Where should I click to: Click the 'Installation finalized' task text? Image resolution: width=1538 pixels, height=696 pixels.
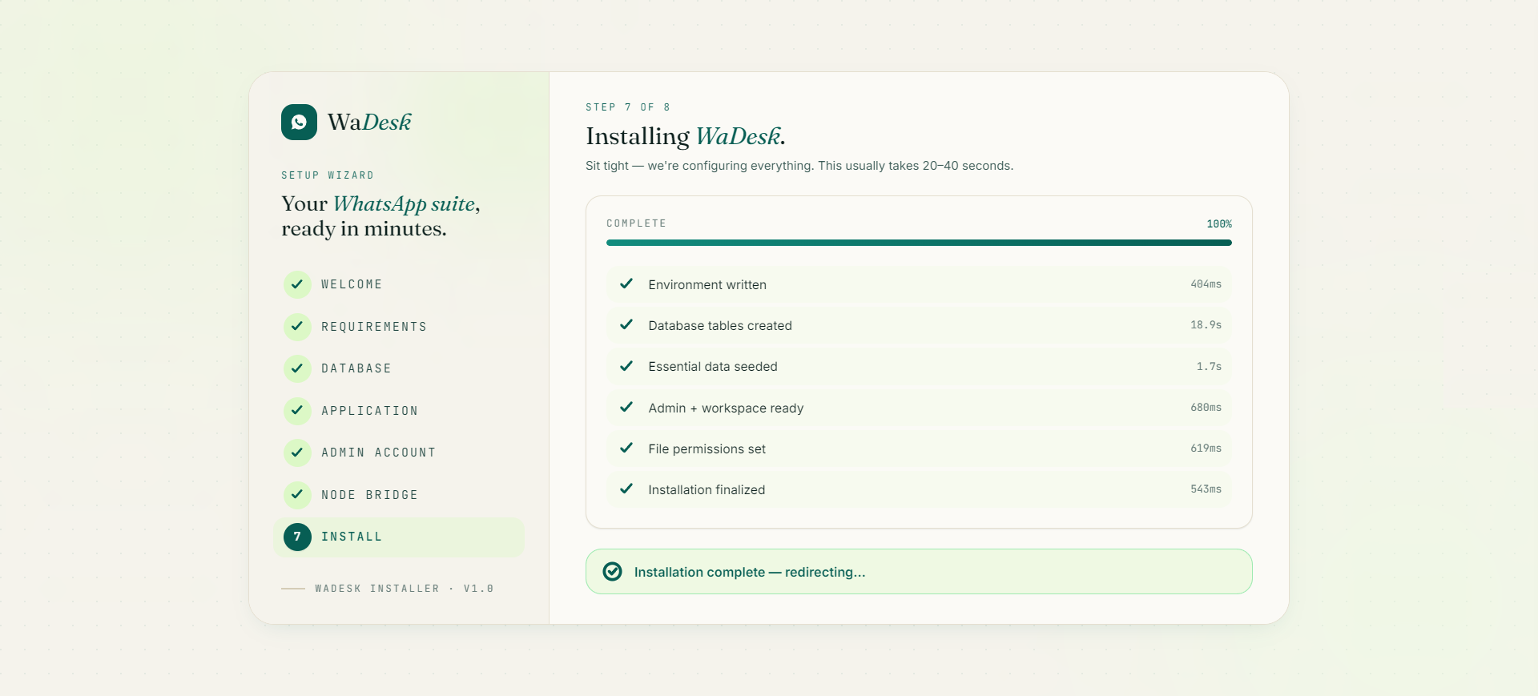[707, 489]
